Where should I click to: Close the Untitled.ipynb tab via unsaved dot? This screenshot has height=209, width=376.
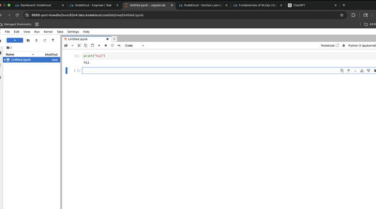click(x=107, y=39)
